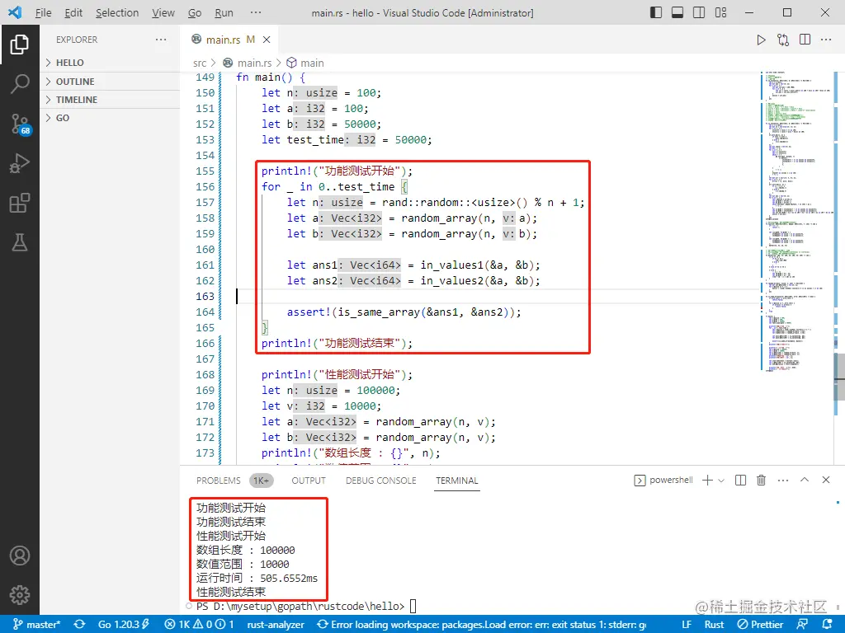This screenshot has height=633, width=845.
Task: Show hidden menu items via ellipsis
Action: tap(256, 12)
